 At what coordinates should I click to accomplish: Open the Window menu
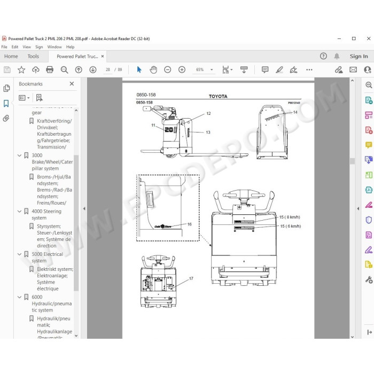(x=54, y=47)
